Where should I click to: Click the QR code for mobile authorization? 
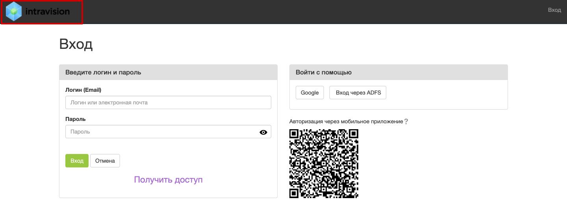pos(324,163)
